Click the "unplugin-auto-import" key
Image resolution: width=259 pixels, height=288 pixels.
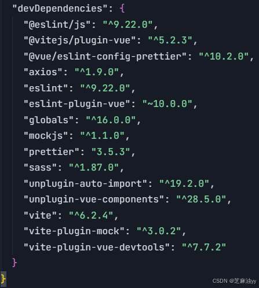(85, 184)
